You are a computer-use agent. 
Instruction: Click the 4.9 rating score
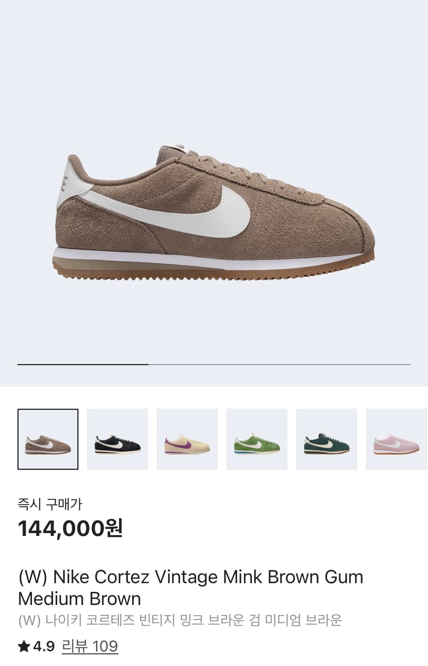coord(44,646)
